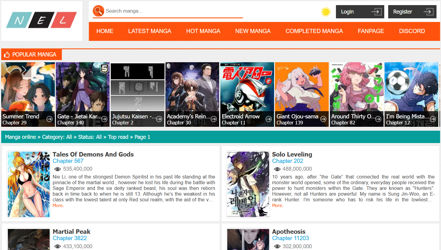Click the NEL site logo
This screenshot has height=250, width=441.
point(42,20)
